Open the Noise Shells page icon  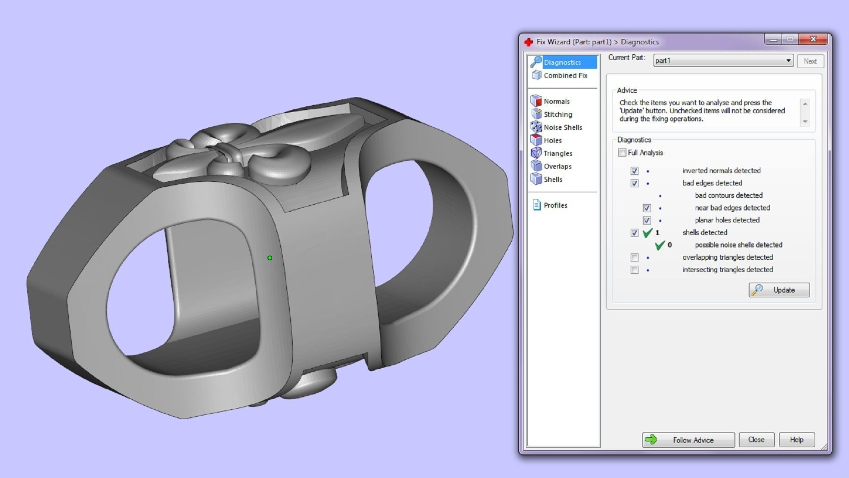tap(536, 127)
